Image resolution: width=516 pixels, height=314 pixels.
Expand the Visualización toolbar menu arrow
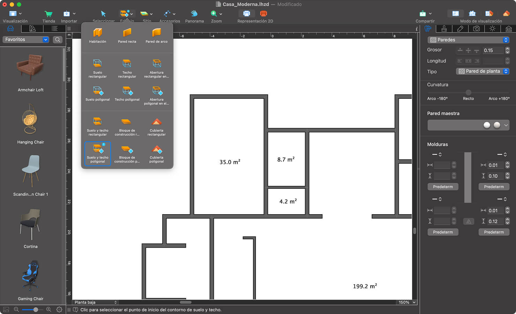tap(20, 14)
